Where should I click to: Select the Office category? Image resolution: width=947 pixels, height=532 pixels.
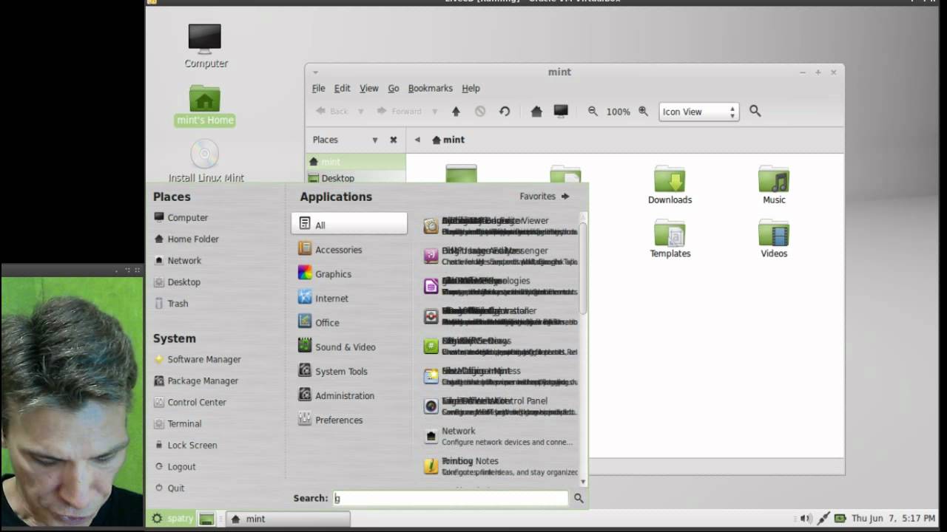pos(349,322)
